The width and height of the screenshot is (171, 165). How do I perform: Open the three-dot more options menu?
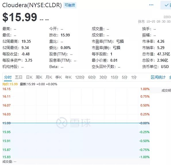coord(151,5)
